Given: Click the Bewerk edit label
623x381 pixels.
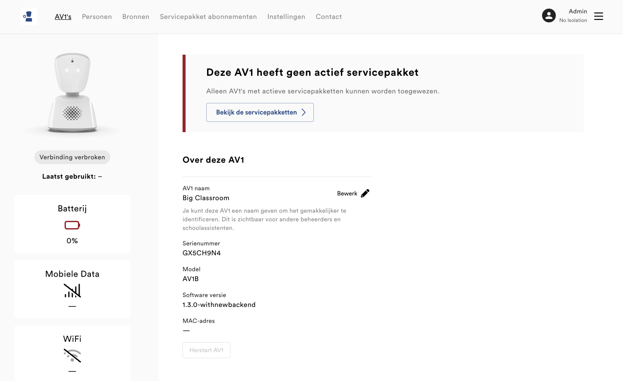Looking at the screenshot, I should pyautogui.click(x=347, y=194).
